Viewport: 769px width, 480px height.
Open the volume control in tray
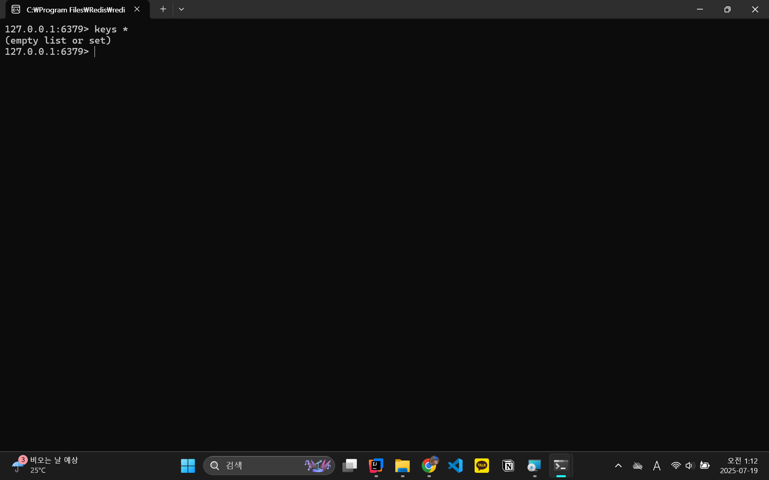point(690,466)
